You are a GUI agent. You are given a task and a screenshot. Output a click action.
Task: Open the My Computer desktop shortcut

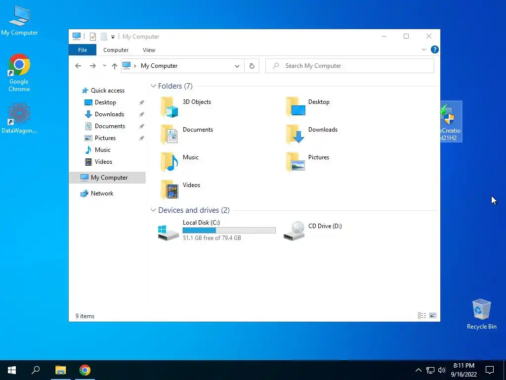tap(19, 21)
